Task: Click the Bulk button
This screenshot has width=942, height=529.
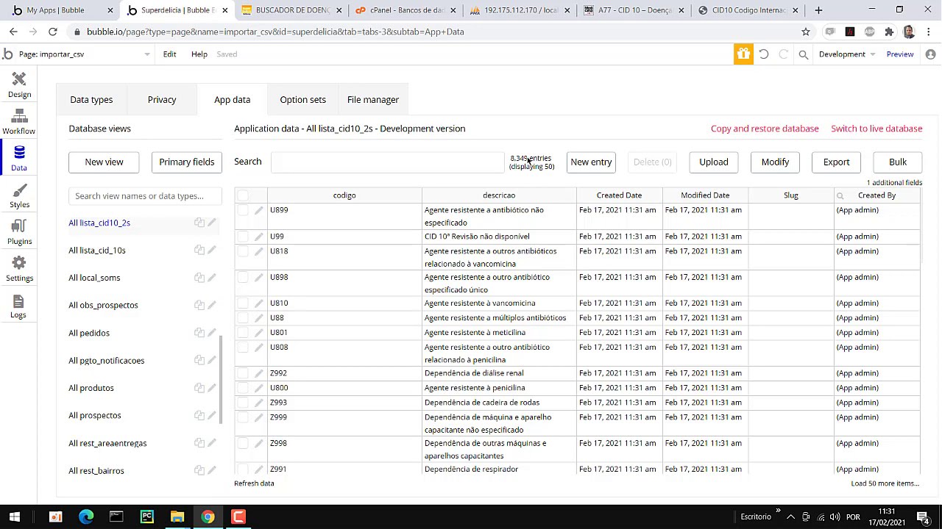Action: (x=898, y=162)
